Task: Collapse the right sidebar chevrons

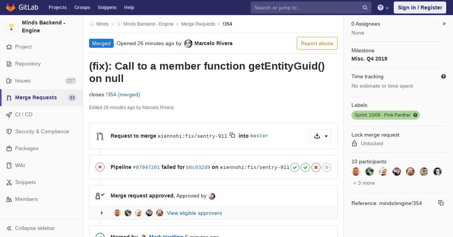Action: [x=444, y=24]
